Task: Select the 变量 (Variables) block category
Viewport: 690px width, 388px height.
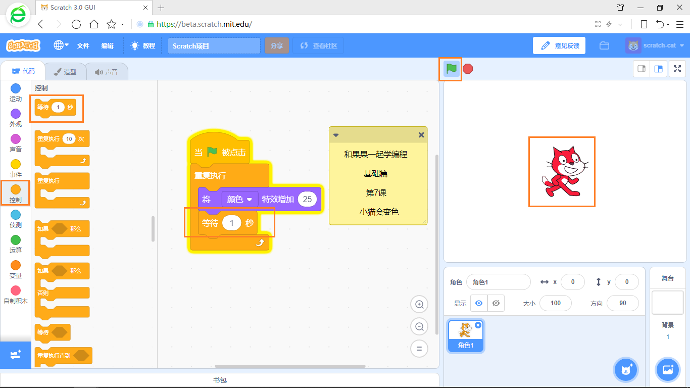Action: tap(16, 270)
